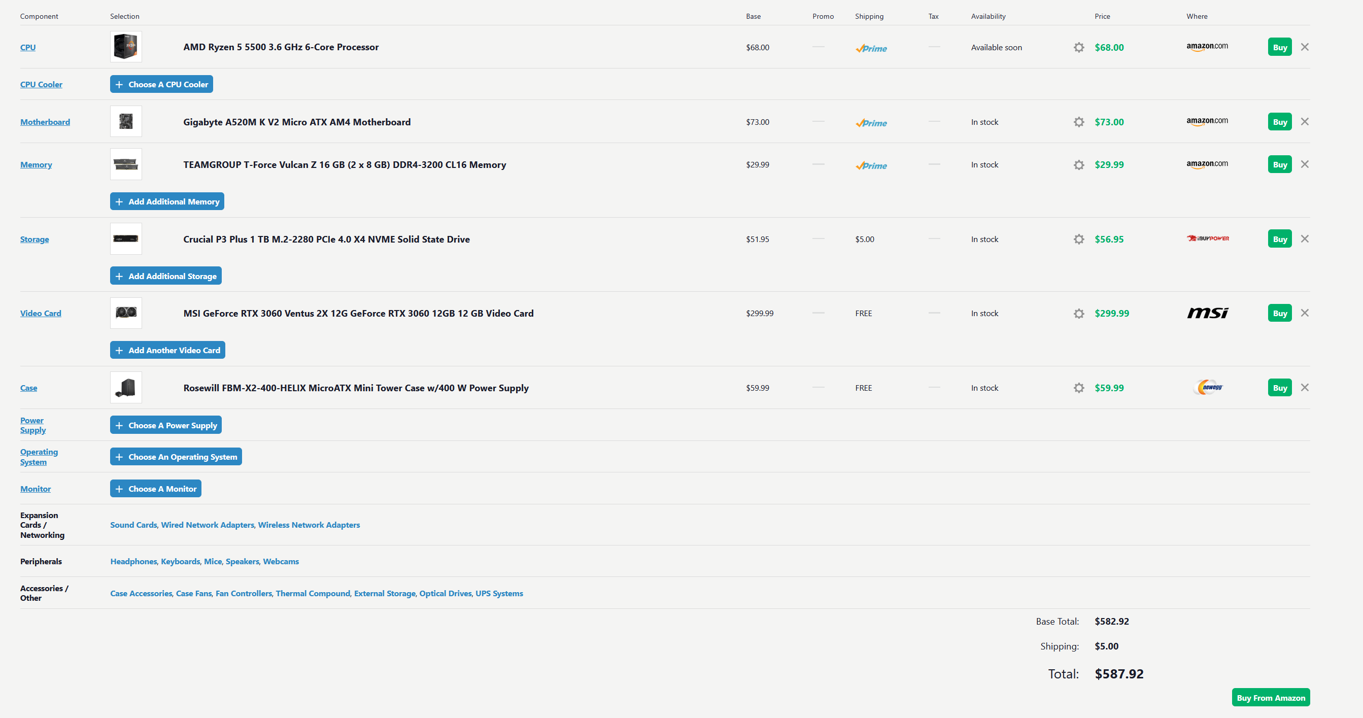
Task: Buy the memory for $29.99
Action: tap(1279, 164)
